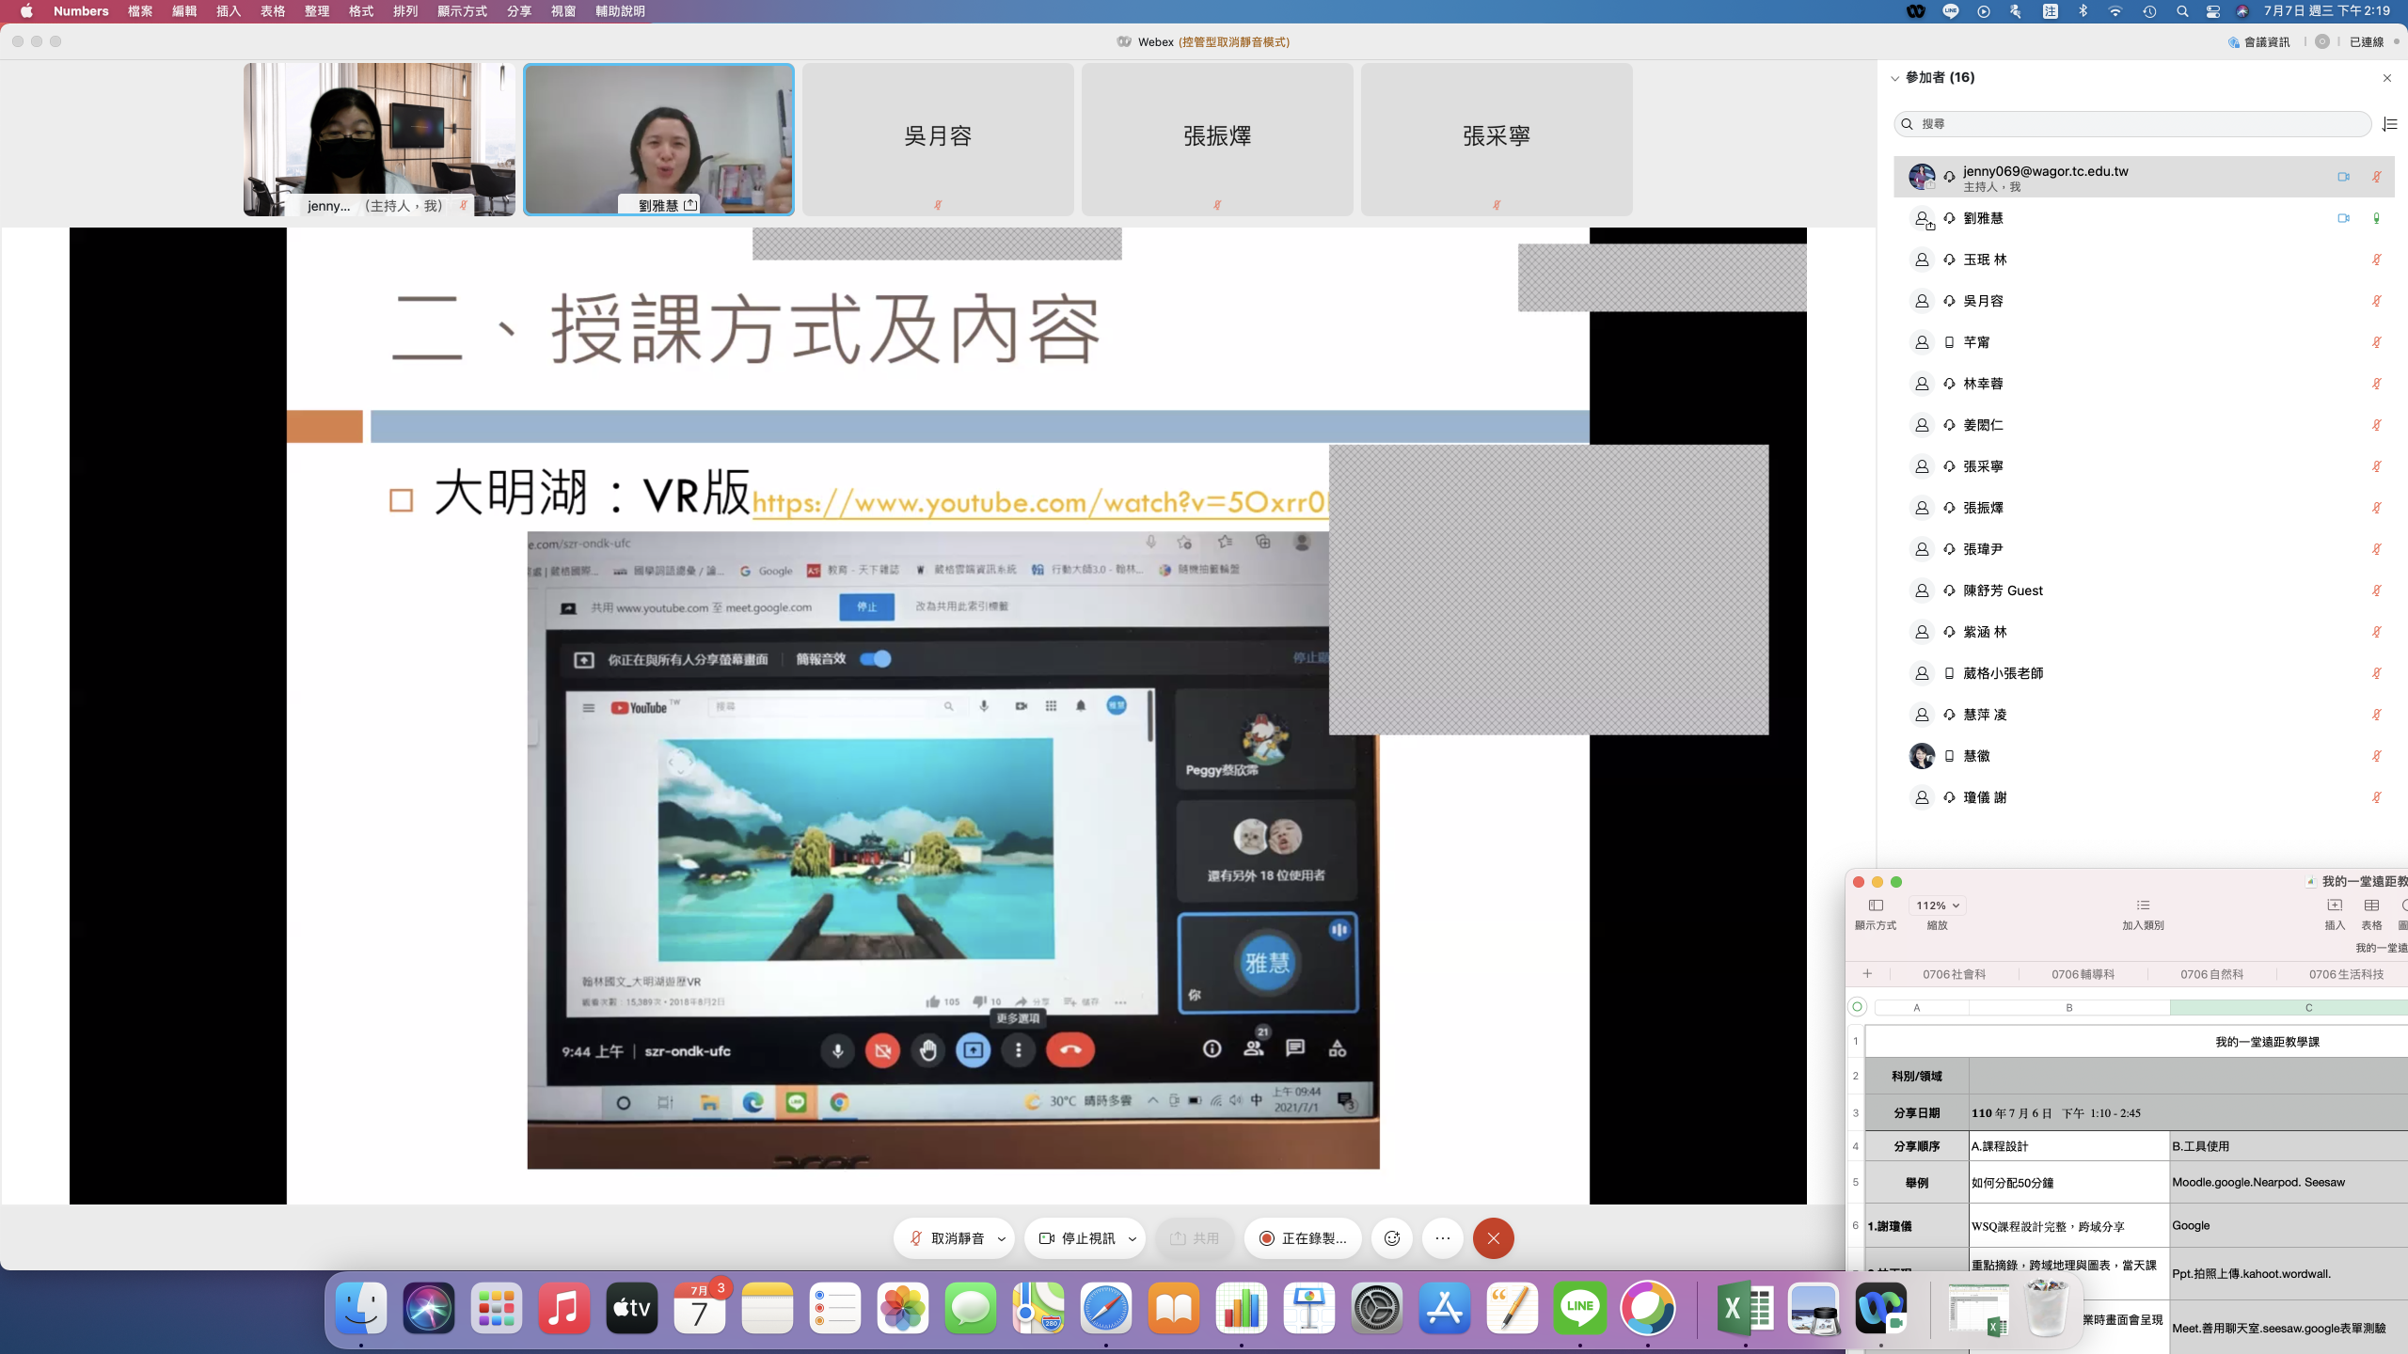Collapse the 參加者 (16) panel chevron
The width and height of the screenshot is (2408, 1354).
1894,78
